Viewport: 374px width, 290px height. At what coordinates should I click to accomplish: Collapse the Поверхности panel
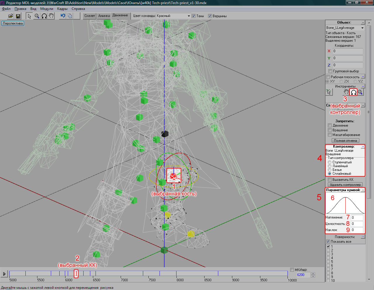coord(363,237)
